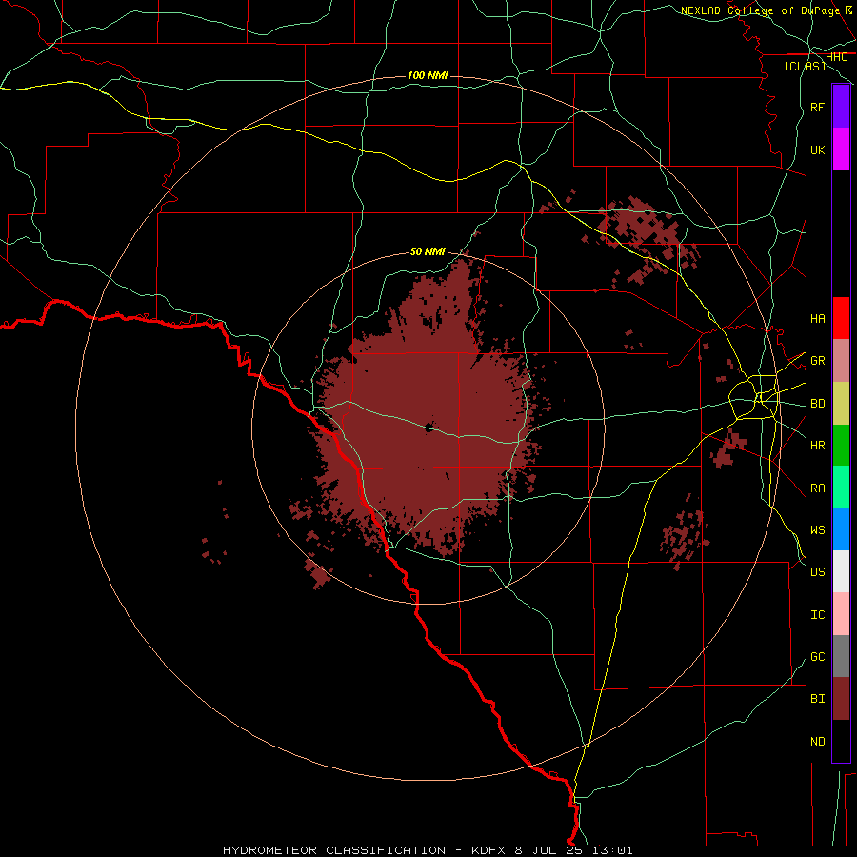Select the BD yellow legend swatch
Screen dimensions: 857x857
click(x=841, y=403)
